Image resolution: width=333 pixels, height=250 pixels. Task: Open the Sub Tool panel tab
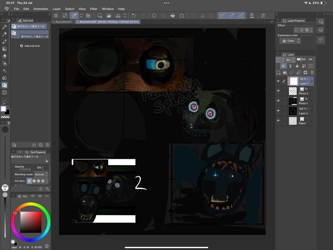[25, 21]
